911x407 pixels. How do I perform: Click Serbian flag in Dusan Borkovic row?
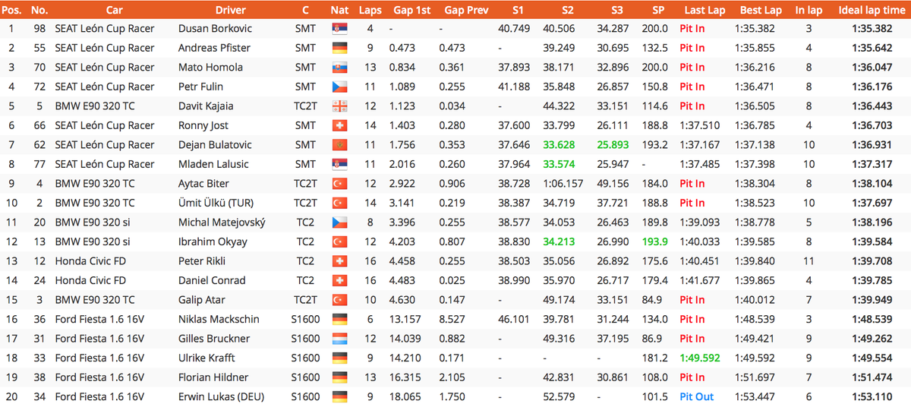(x=339, y=28)
